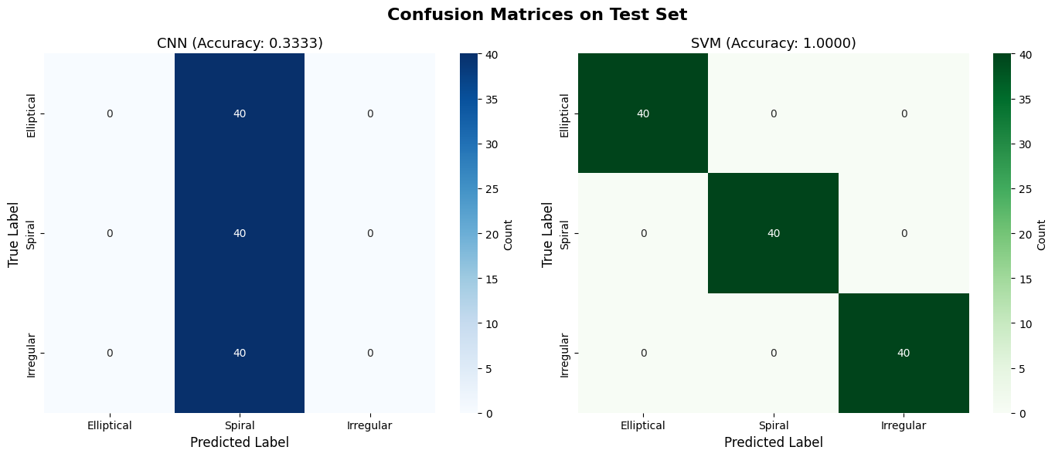Image resolution: width=1055 pixels, height=457 pixels.
Task: Click the SVM cell: true Irregular, predicted Spiral
Action: (x=774, y=353)
